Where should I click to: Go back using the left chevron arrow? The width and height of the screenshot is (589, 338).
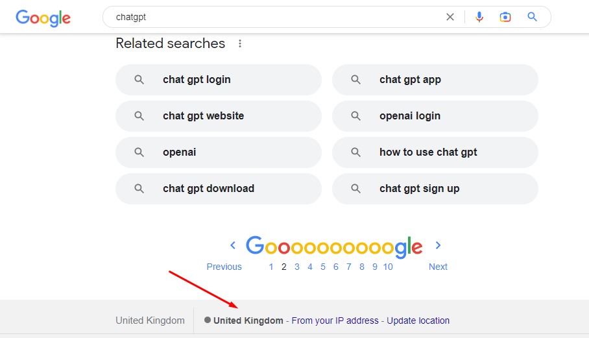coord(233,245)
